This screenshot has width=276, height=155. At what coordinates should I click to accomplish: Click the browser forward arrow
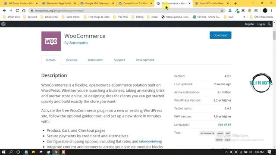11,10
